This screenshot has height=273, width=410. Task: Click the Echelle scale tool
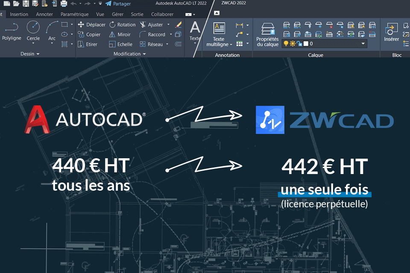click(x=120, y=44)
